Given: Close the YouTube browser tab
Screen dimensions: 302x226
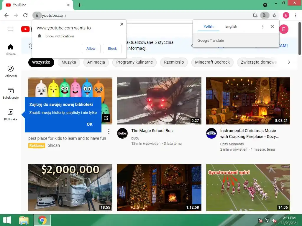Looking at the screenshot, I should click(x=68, y=5).
